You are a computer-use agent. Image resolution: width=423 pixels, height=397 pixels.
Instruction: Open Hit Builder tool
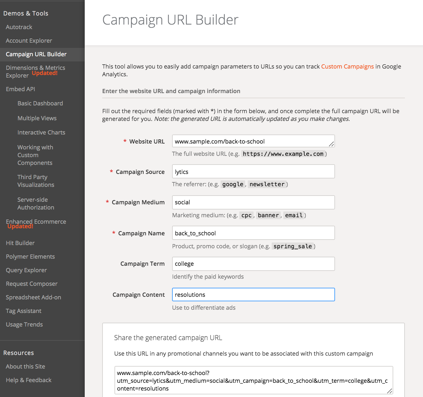tap(20, 243)
